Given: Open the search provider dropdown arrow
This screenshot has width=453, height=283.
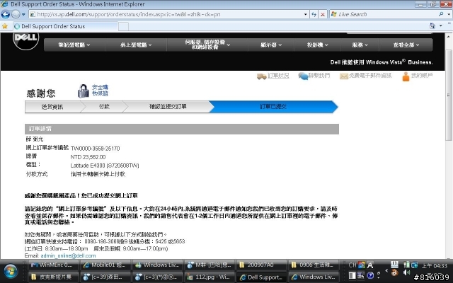Looking at the screenshot, I should (449, 14).
